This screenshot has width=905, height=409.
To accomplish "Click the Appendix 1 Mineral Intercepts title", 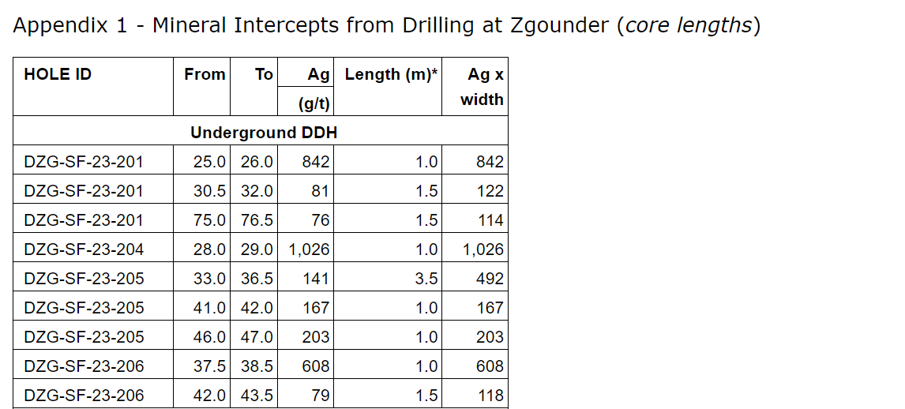I will point(387,26).
